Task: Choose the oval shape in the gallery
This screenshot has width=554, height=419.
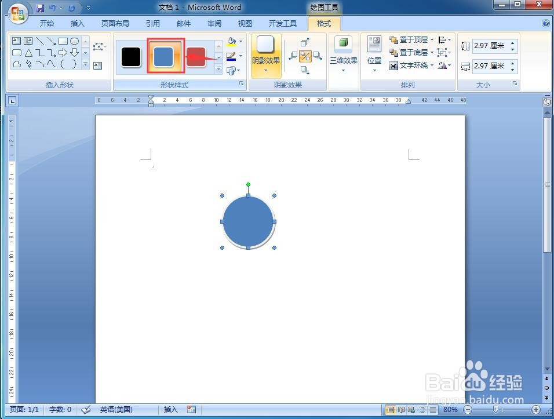Action: (74, 41)
